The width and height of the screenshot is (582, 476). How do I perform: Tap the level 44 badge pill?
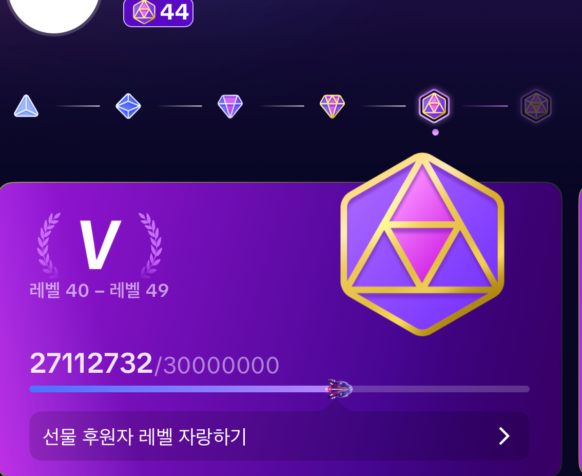(158, 12)
